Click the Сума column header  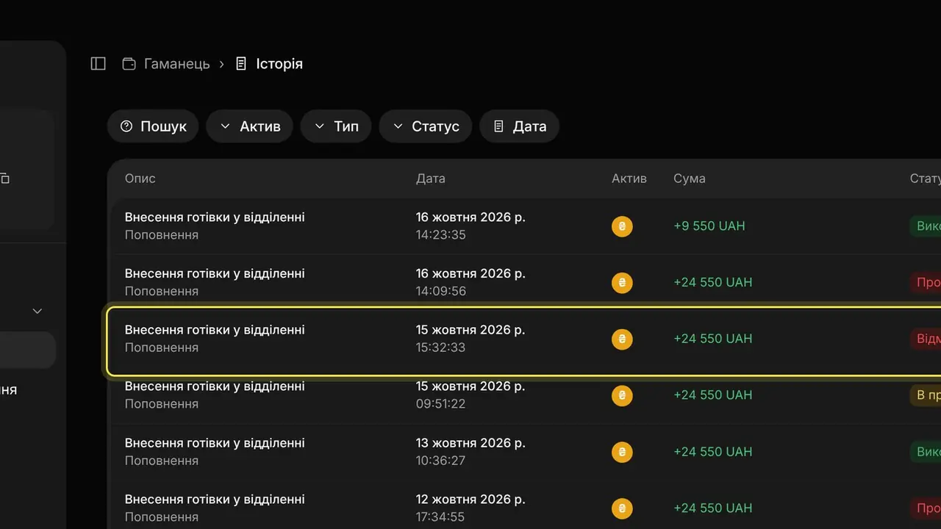(690, 179)
